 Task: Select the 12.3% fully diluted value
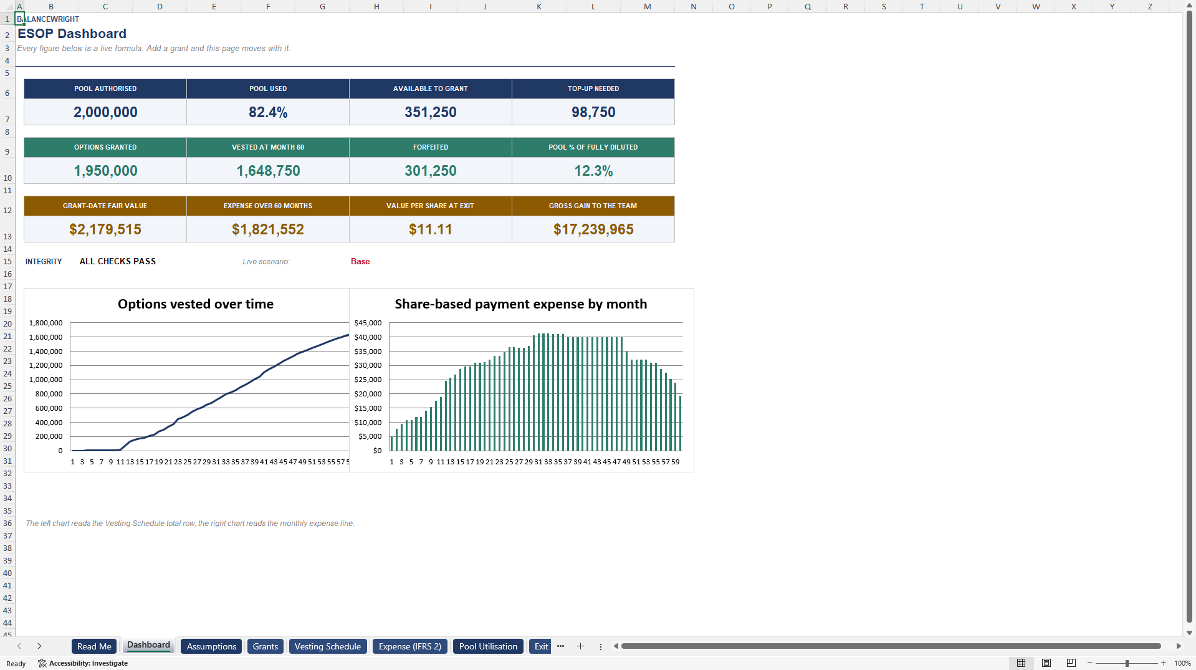pos(593,171)
